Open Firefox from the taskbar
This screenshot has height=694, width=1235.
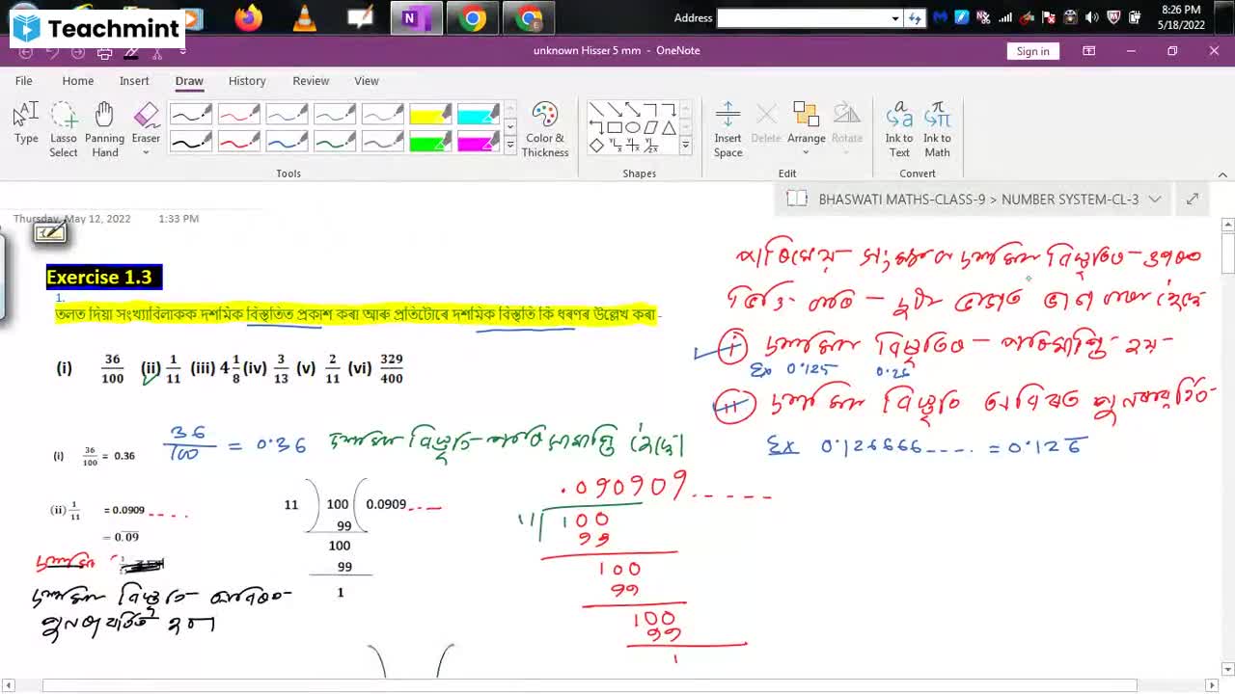tap(247, 17)
